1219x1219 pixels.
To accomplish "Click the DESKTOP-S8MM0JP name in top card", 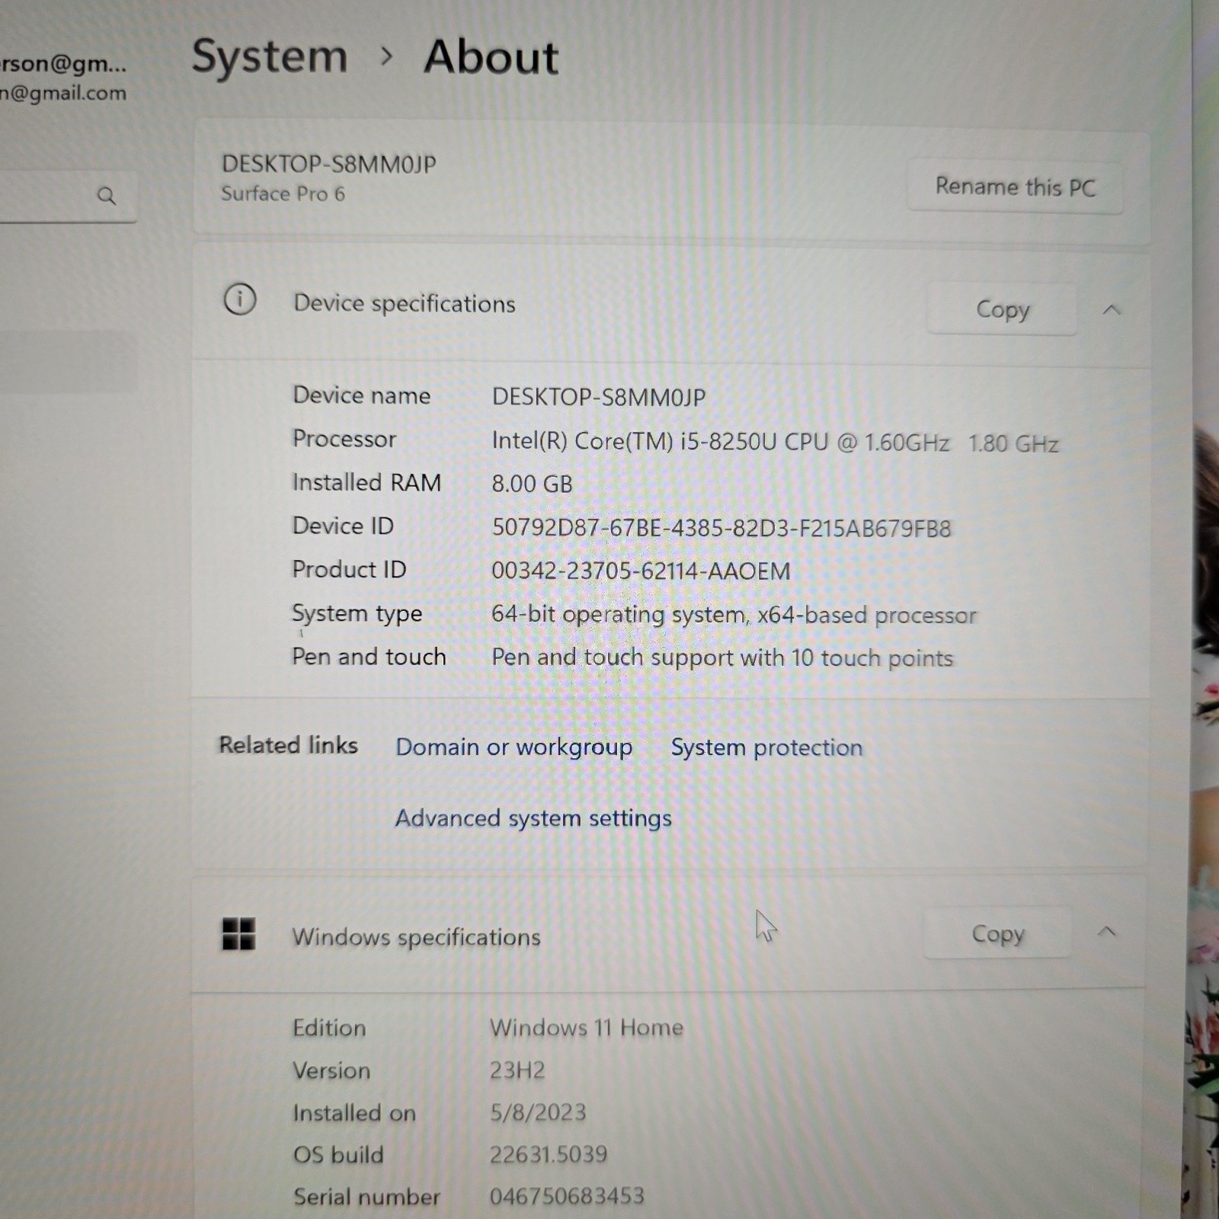I will pyautogui.click(x=329, y=164).
